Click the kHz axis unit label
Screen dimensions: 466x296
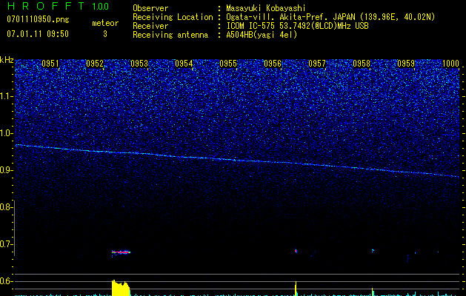point(7,60)
